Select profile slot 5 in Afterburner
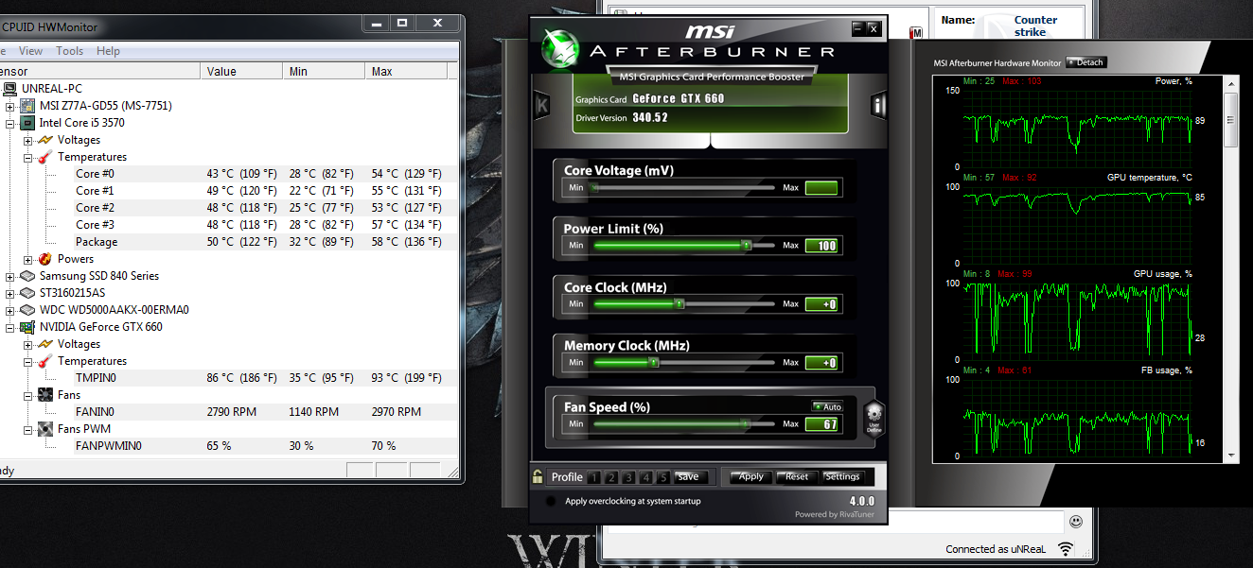 pyautogui.click(x=663, y=477)
